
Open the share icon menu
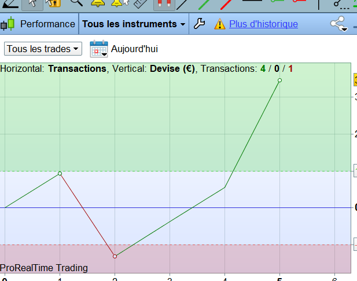point(339,24)
